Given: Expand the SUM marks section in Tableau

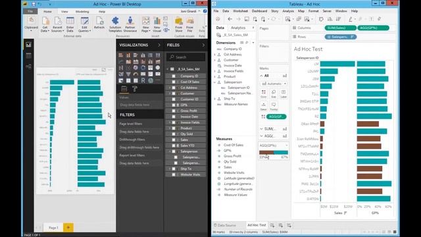Looking at the screenshot, I should [262, 129].
